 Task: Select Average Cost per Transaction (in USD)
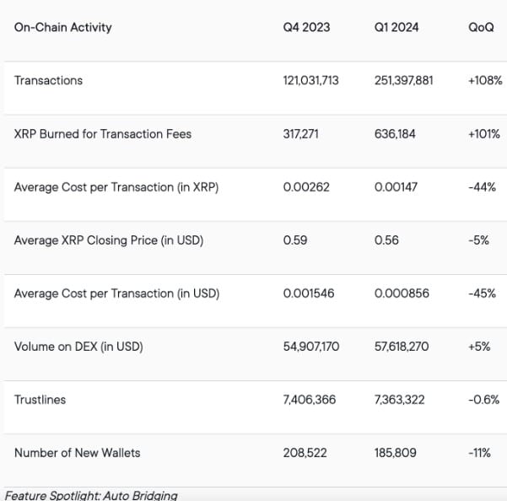116,294
